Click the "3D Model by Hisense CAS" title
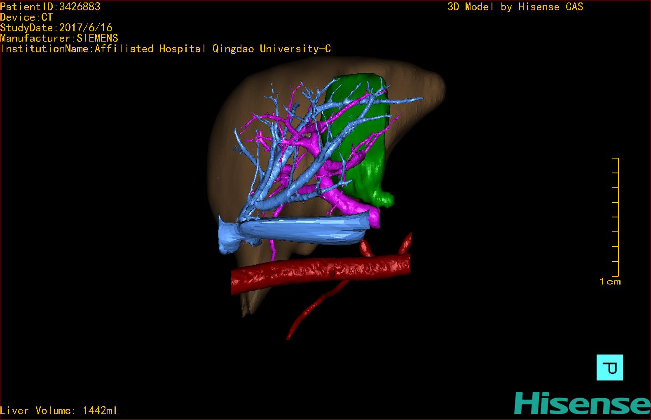 click(x=515, y=7)
